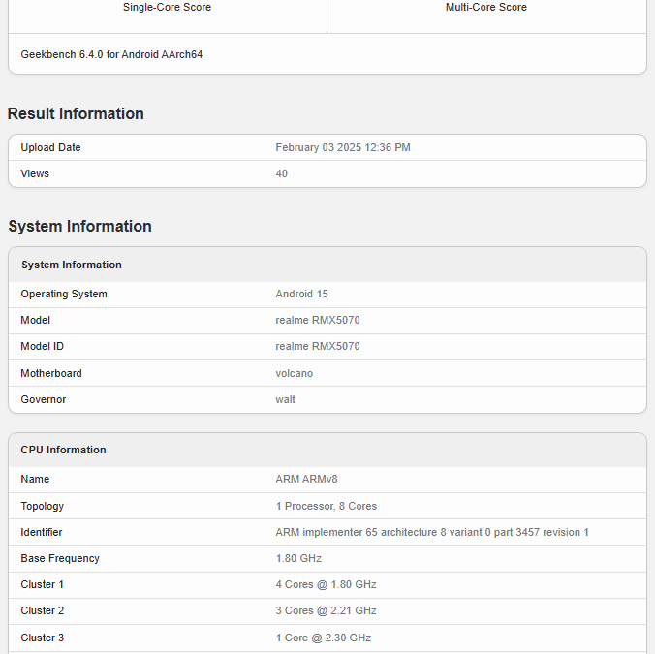Select the ARM ARMv8 processor name
Image resolution: width=655 pixels, height=654 pixels.
tap(306, 479)
